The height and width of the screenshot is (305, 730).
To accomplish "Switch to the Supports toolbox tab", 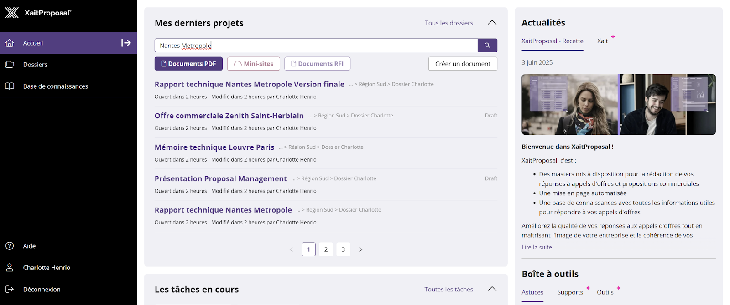I will click(x=570, y=292).
